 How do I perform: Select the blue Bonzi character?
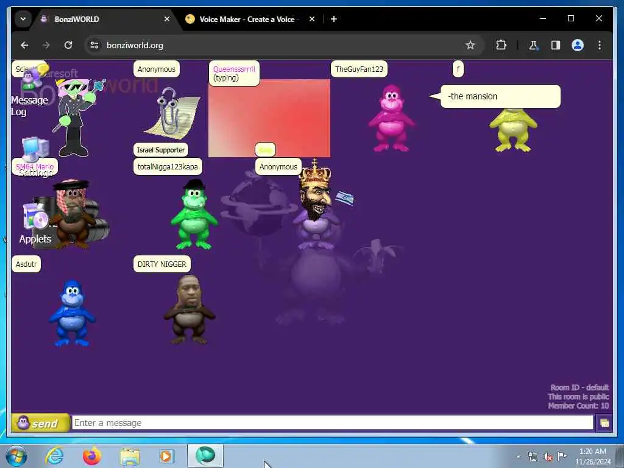point(72,314)
